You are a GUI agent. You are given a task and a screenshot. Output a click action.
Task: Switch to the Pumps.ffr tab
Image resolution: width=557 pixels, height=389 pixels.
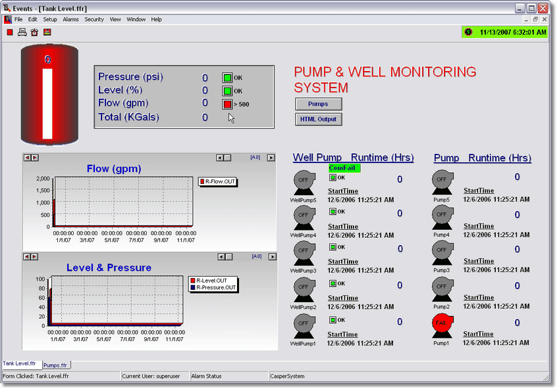[56, 365]
